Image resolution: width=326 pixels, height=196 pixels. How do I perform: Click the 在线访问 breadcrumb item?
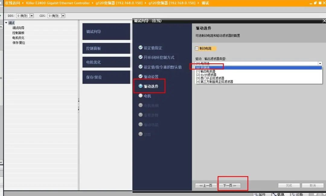point(12,3)
